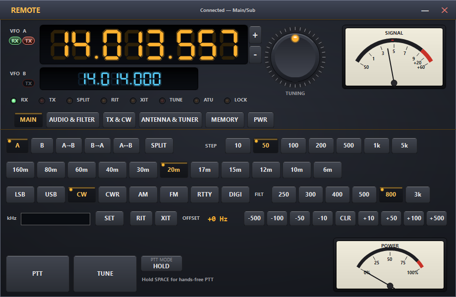Open the PWR tab
The image size is (456, 297).
(x=261, y=120)
